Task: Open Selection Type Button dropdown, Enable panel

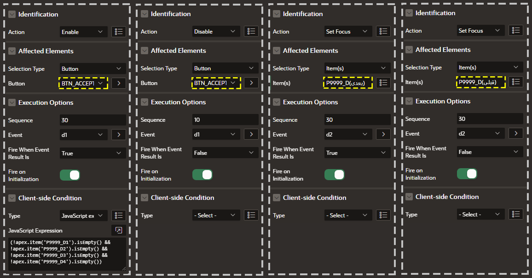Action: tap(93, 68)
